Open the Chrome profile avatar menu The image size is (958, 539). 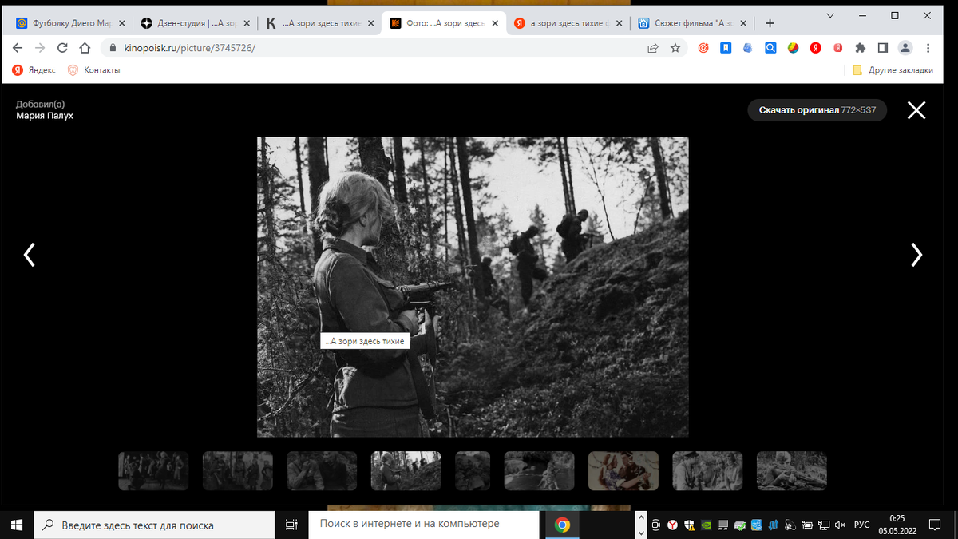point(905,48)
